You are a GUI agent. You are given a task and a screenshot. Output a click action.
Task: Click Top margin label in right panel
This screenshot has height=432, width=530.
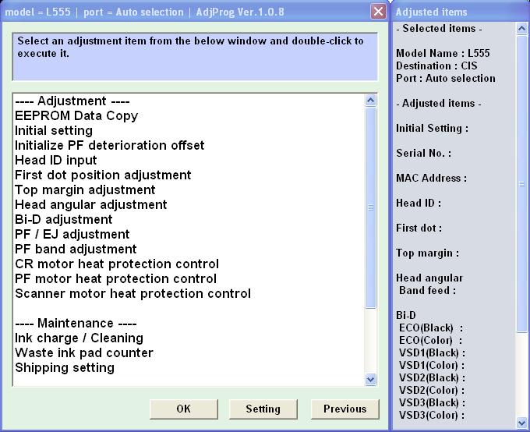428,253
